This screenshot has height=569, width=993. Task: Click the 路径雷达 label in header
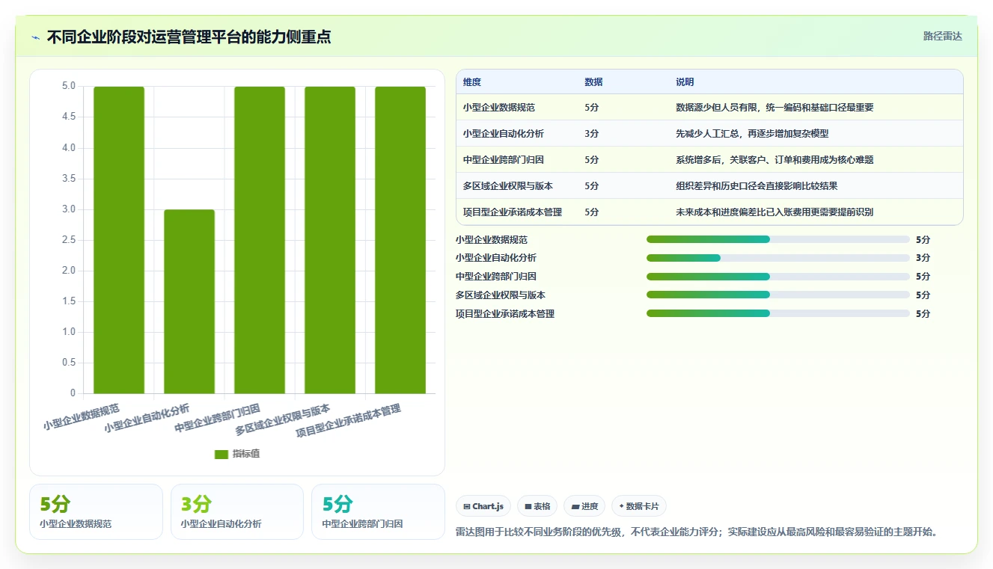942,36
